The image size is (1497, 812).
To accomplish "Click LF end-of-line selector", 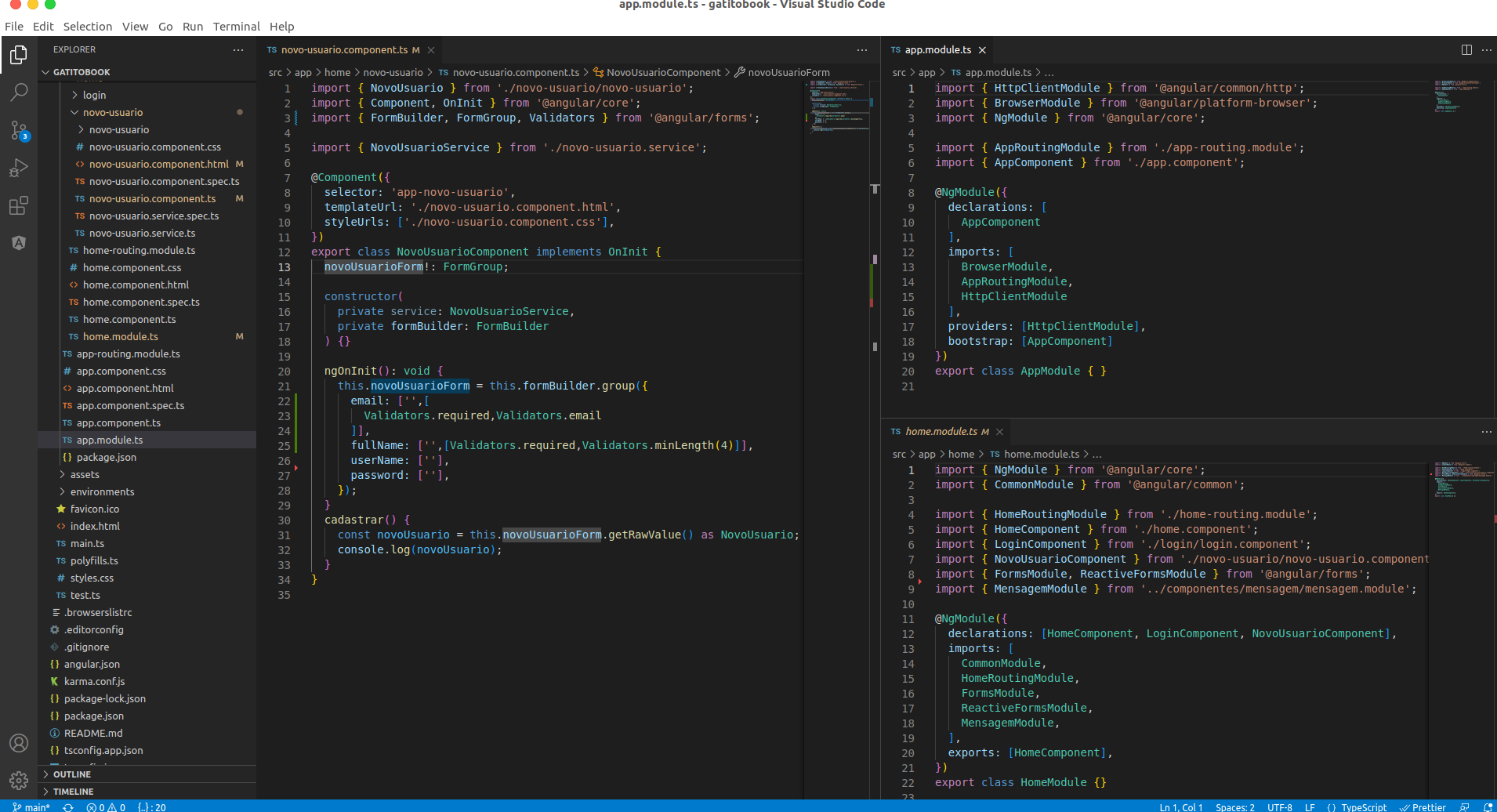I will tap(1310, 807).
